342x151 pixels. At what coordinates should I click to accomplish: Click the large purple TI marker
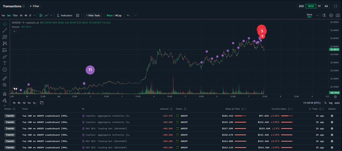[x=90, y=70]
